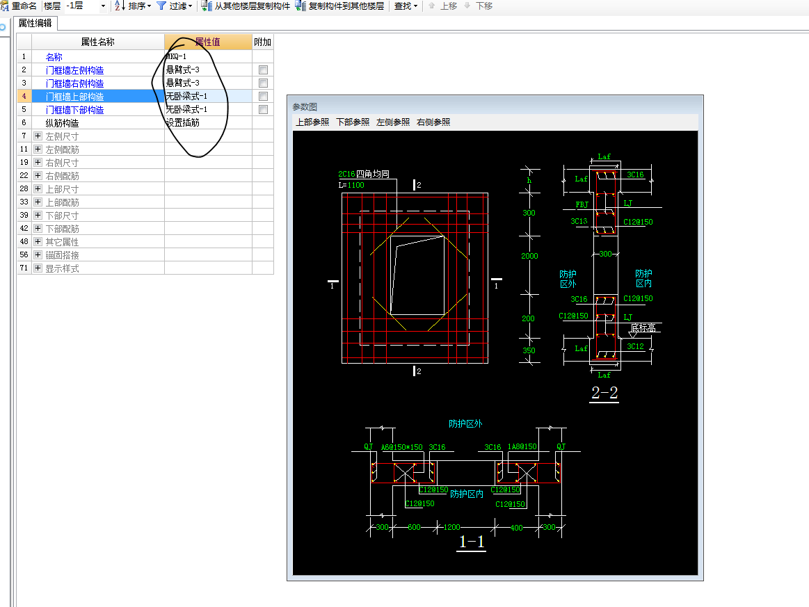Viewport: 809px width, 607px height.
Task: Toggle 附加 checkbox for 门框墙下部构造
Action: coord(263,109)
